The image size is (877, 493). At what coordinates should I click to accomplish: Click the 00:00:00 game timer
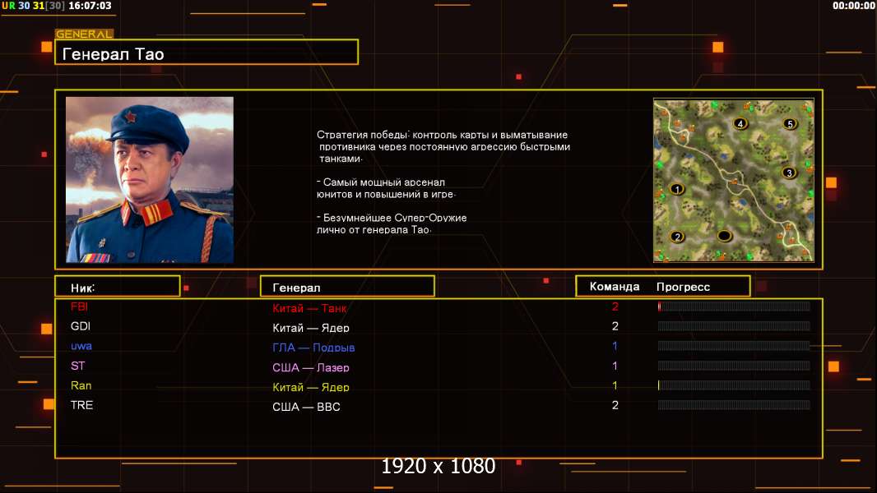click(x=853, y=6)
